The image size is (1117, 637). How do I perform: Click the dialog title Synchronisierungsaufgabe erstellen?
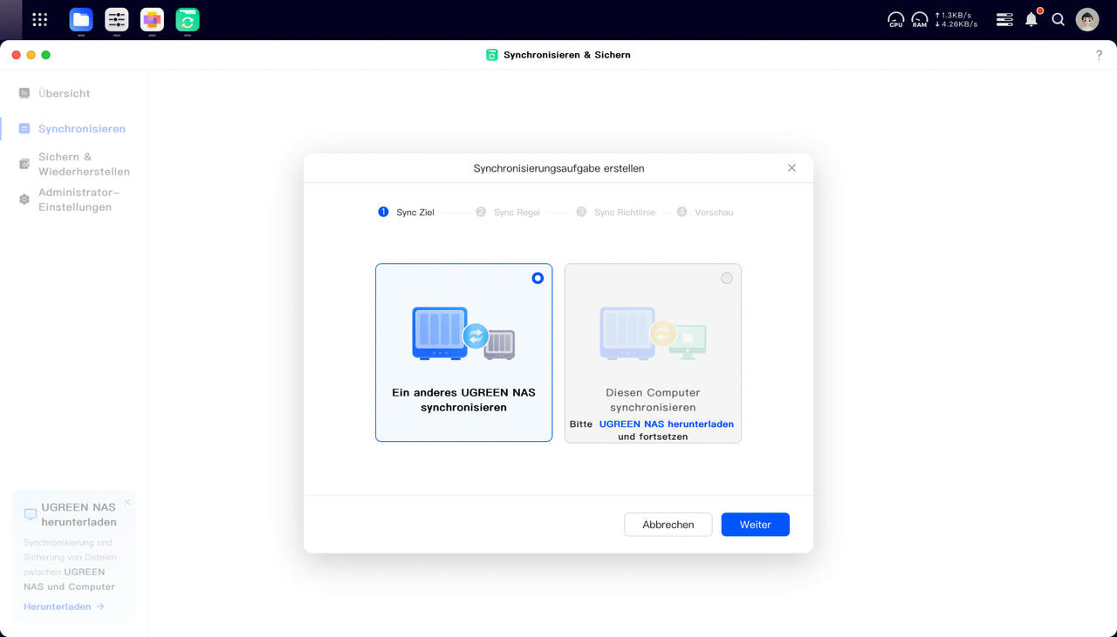pyautogui.click(x=558, y=168)
